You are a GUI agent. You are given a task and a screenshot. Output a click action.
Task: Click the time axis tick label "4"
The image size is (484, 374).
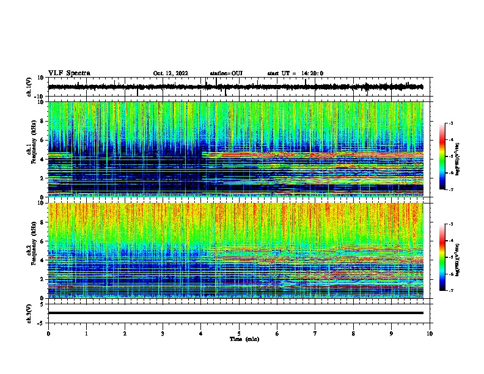tap(201, 334)
